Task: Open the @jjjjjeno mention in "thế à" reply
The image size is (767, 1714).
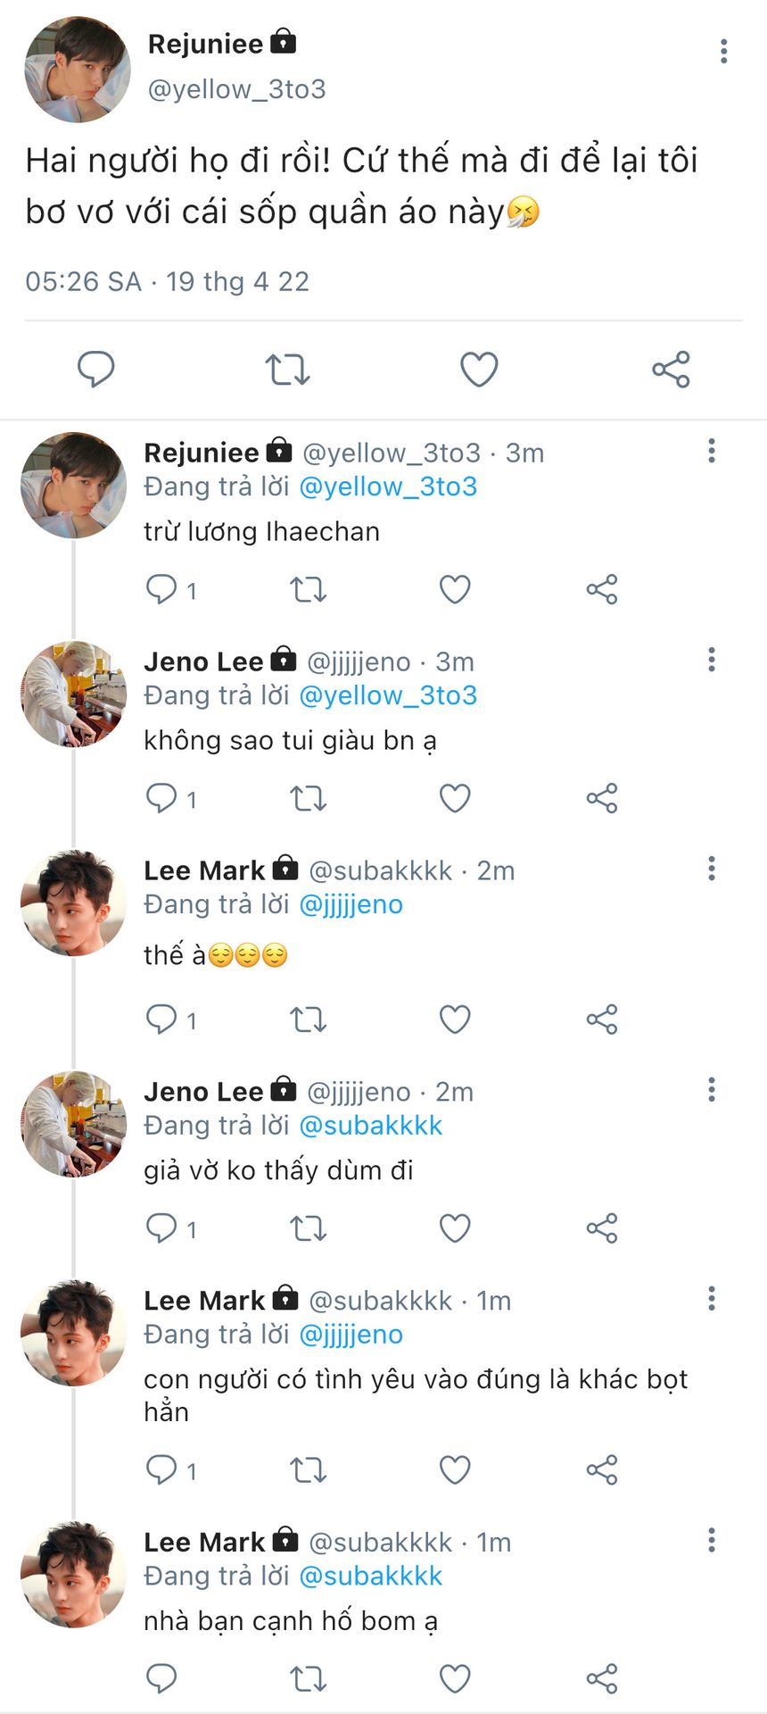Action: pyautogui.click(x=351, y=904)
